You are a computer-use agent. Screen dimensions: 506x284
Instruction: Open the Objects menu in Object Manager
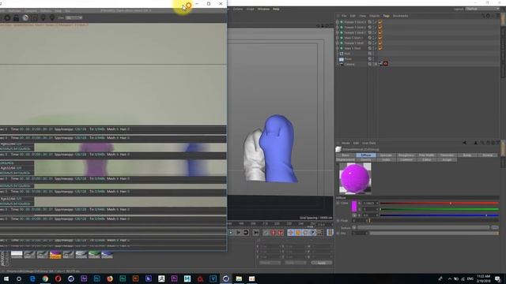pyautogui.click(x=374, y=16)
